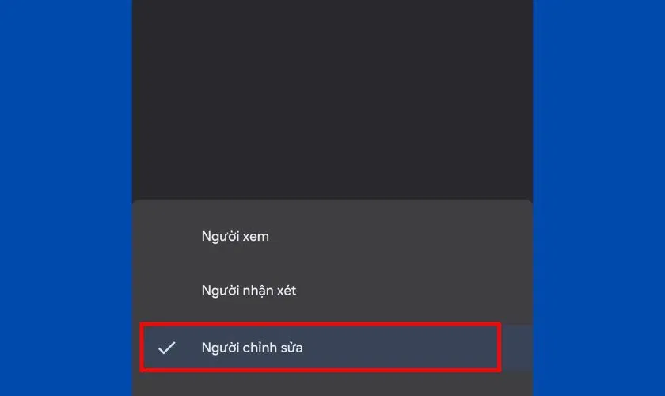Image resolution: width=665 pixels, height=396 pixels.
Task: Select the Người nhận xét role option
Action: coord(332,291)
